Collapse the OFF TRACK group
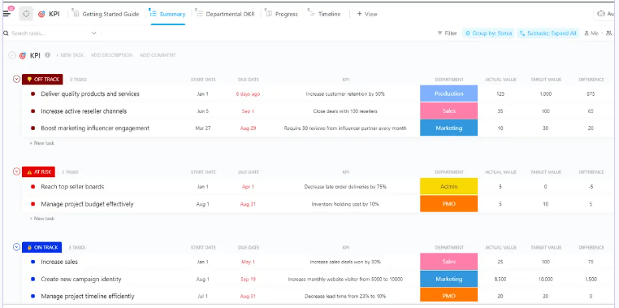This screenshot has width=619, height=308. tap(16, 80)
